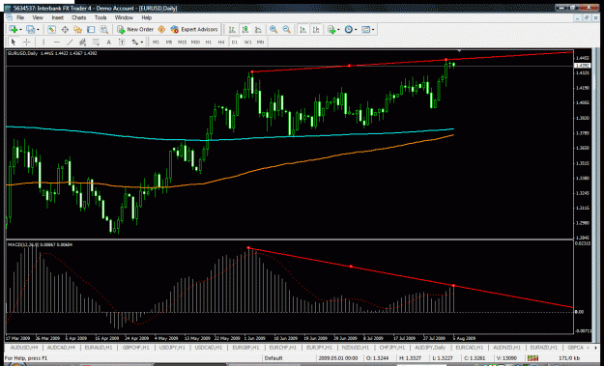This screenshot has height=366, width=604.
Task: Toggle Chart Shift button
Action: point(316,29)
